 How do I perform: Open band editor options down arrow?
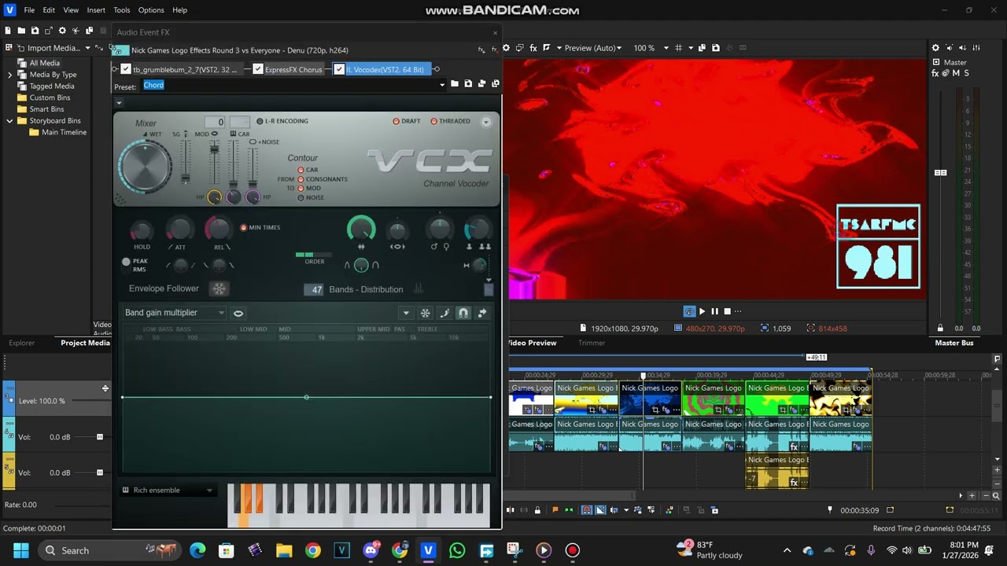[406, 313]
